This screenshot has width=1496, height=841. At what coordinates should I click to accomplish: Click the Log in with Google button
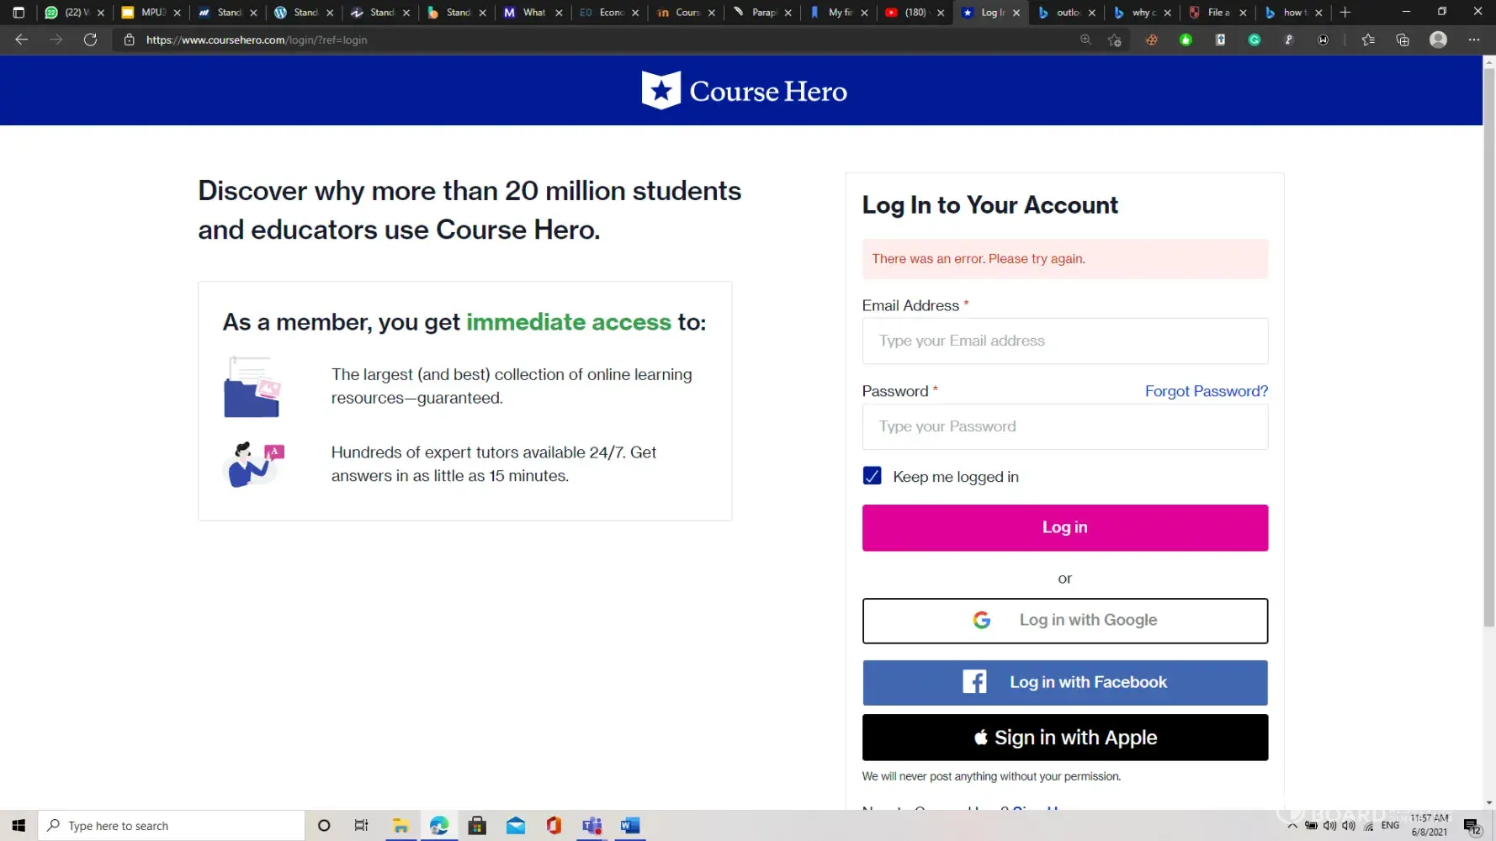tap(1064, 621)
